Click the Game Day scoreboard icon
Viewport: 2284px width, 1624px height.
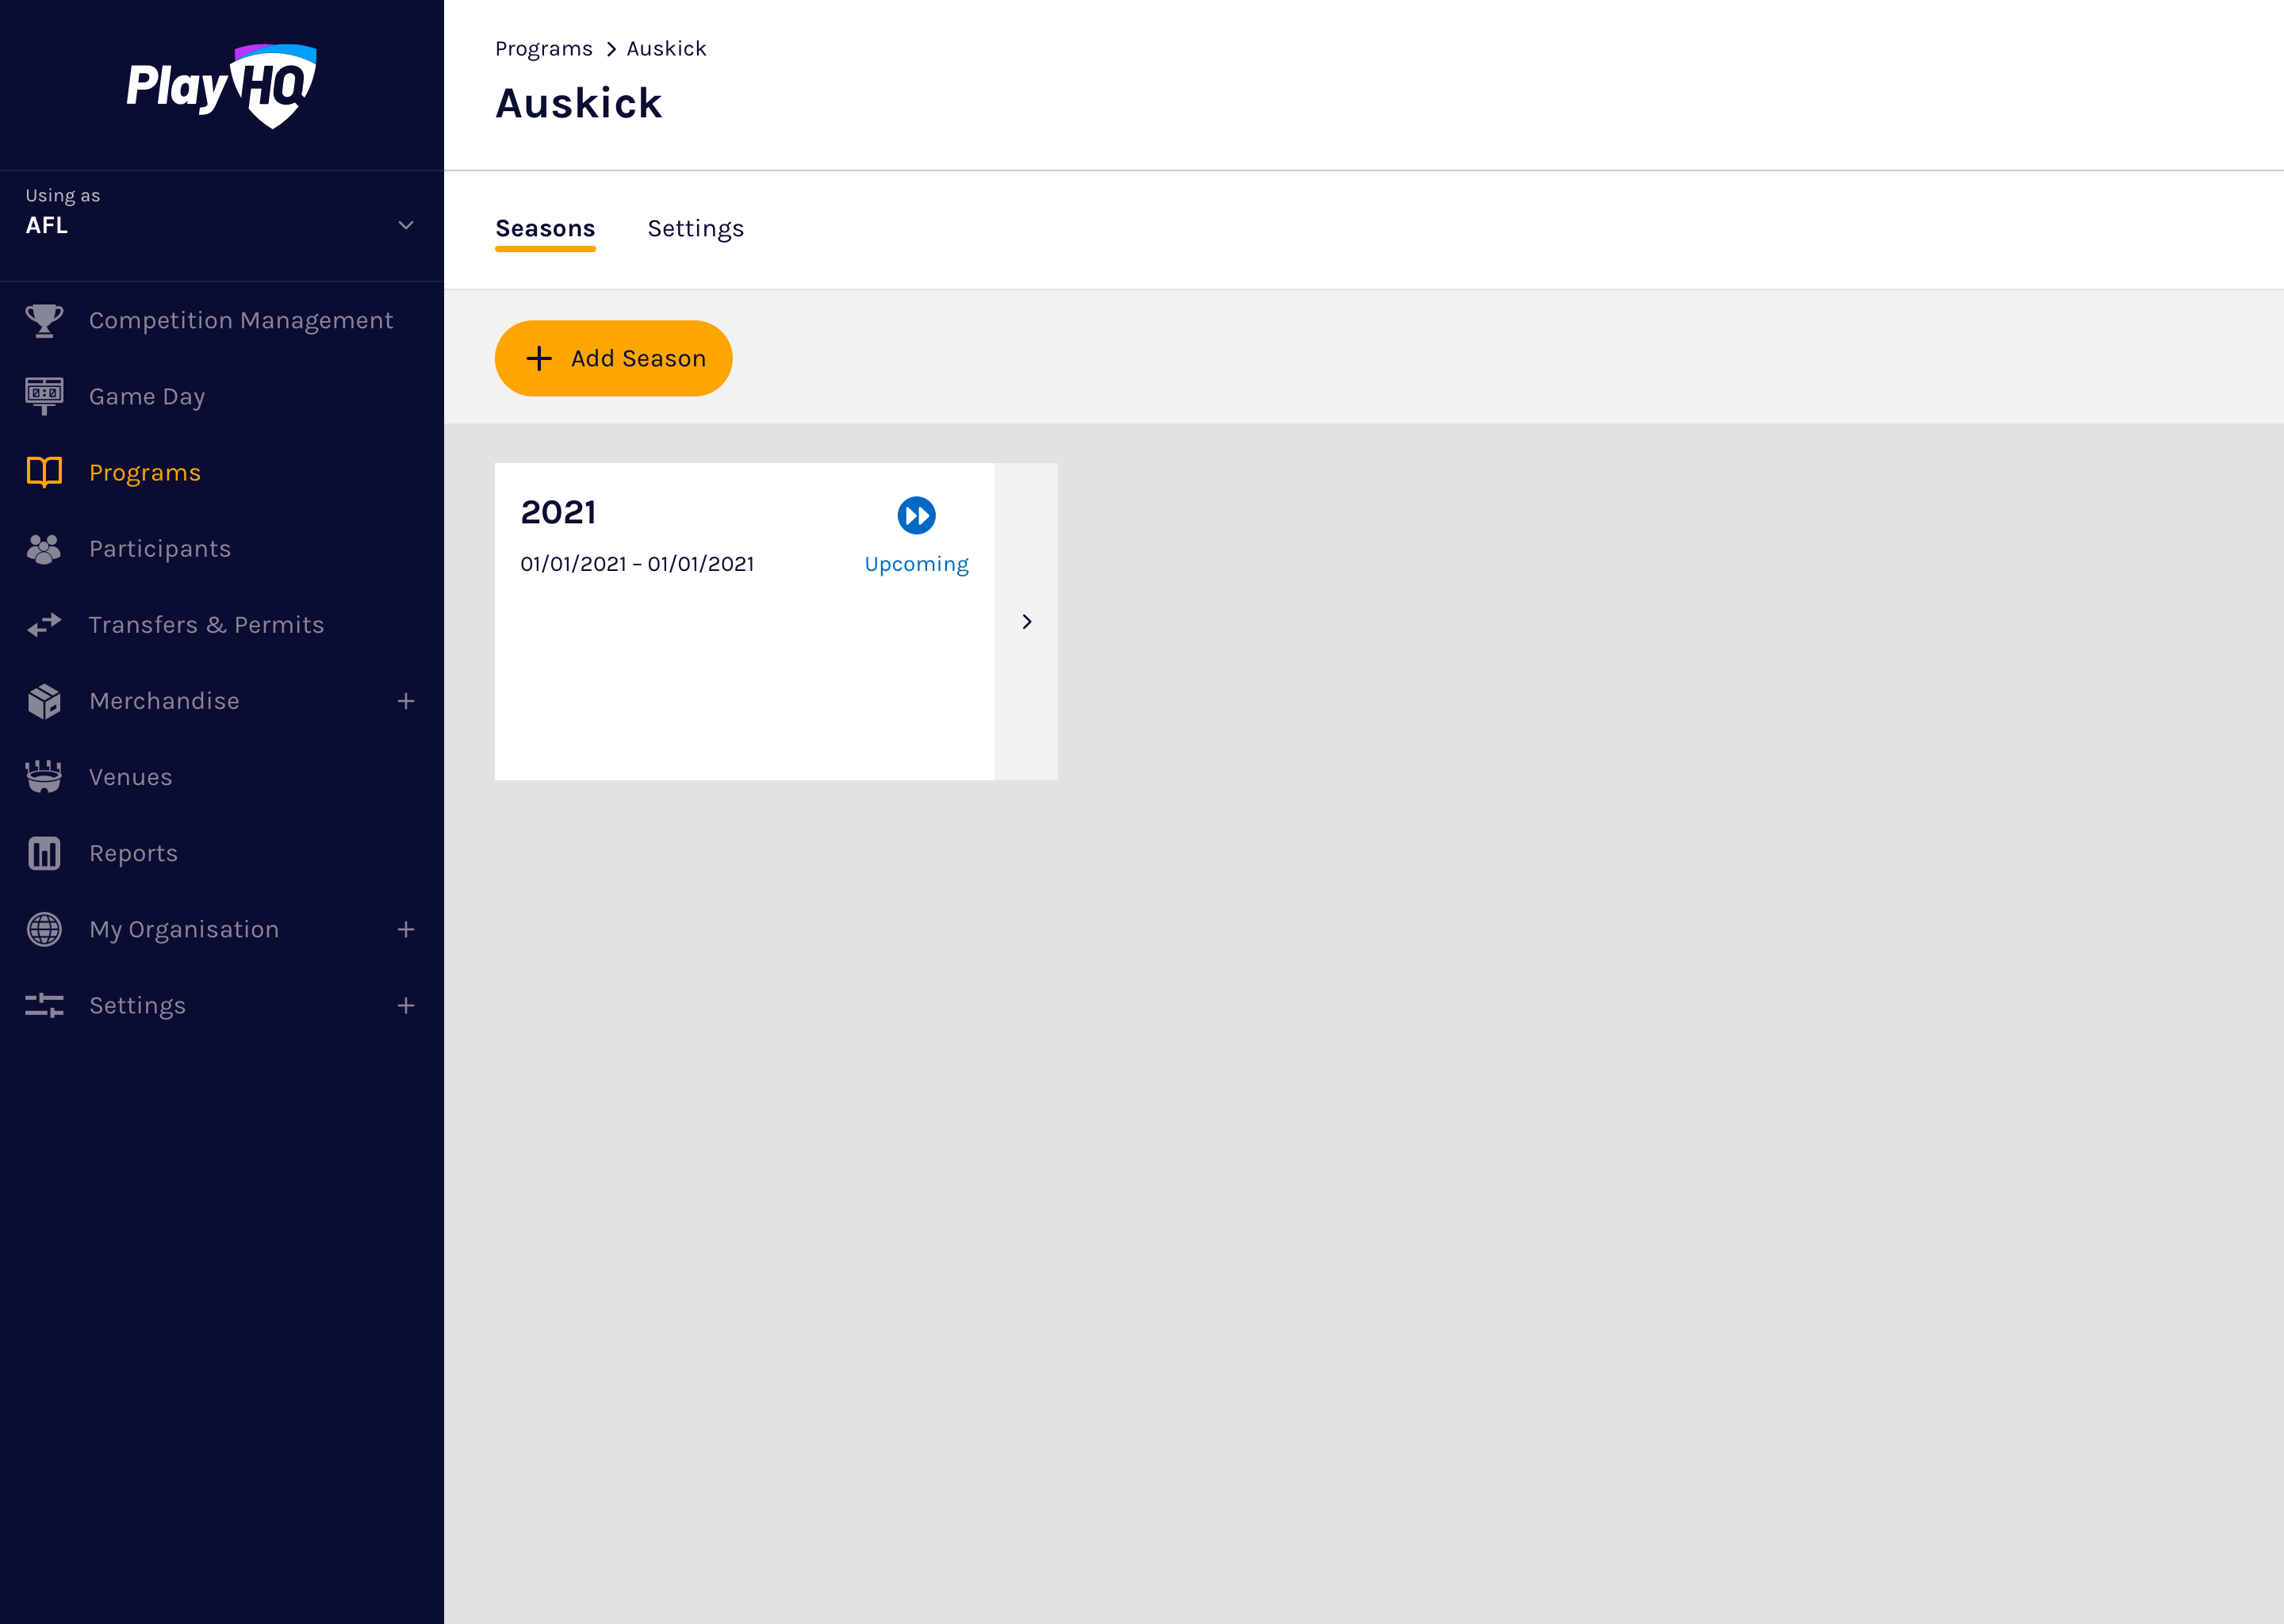click(x=44, y=396)
